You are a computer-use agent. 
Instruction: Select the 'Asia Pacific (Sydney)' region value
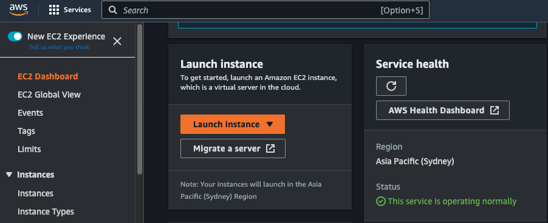415,161
